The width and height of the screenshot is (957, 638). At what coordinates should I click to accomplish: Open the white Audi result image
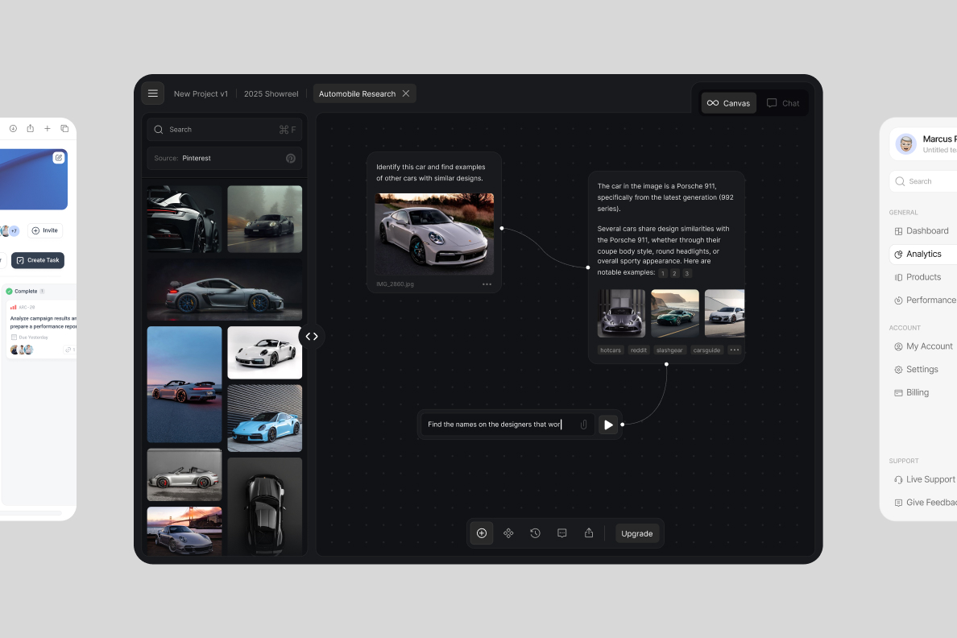(724, 313)
